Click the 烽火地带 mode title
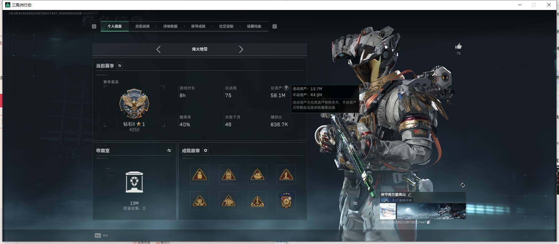559x244 pixels. (x=200, y=49)
